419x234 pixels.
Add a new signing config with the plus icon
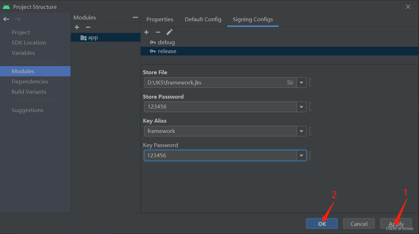click(146, 32)
